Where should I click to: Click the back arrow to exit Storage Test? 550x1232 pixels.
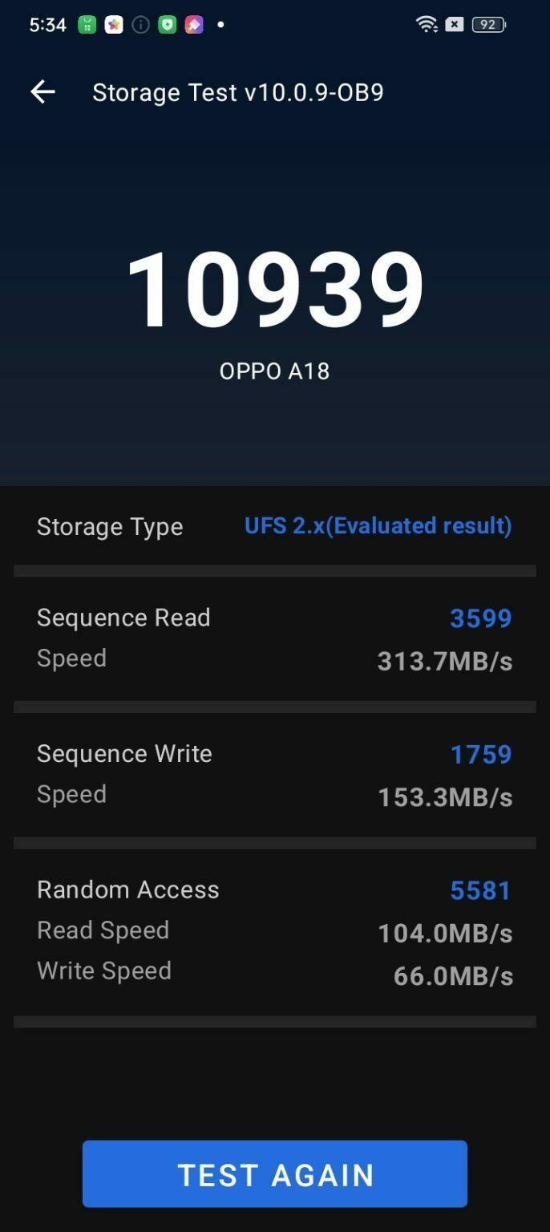point(42,91)
